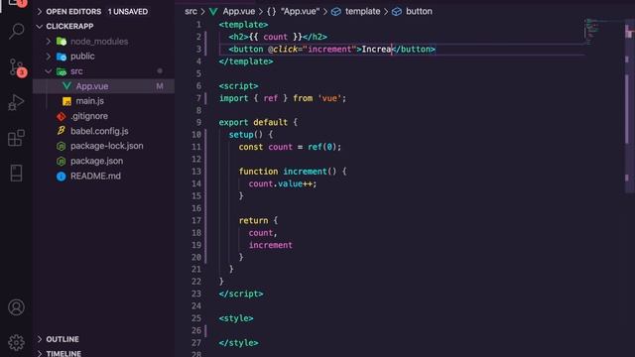The height and width of the screenshot is (357, 635).
Task: Click setup() on line 10
Action: click(x=246, y=135)
